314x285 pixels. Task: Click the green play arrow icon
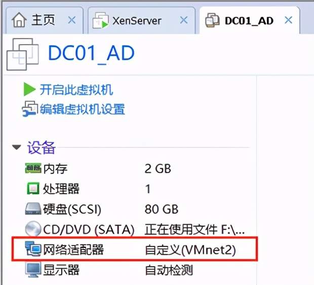pos(29,89)
